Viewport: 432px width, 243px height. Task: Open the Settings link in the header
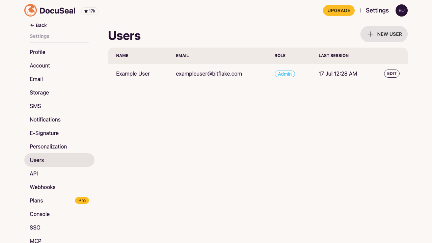(x=377, y=10)
